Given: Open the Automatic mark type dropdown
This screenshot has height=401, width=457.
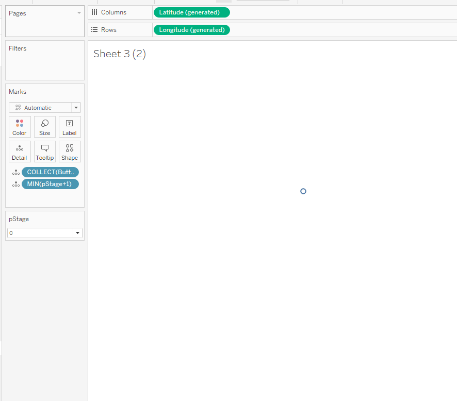Looking at the screenshot, I should pos(45,108).
